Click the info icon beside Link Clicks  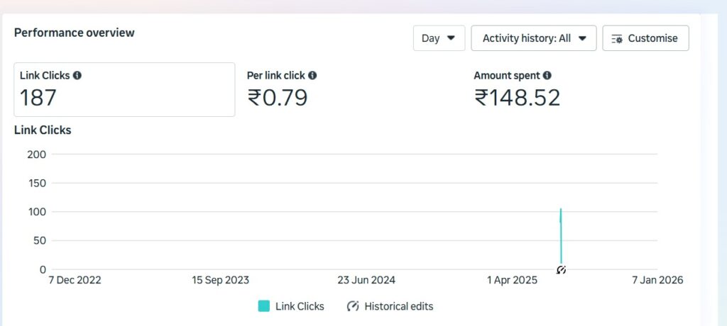[x=77, y=75]
